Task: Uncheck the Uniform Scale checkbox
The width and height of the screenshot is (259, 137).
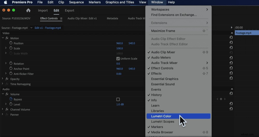Action: pyautogui.click(x=118, y=59)
